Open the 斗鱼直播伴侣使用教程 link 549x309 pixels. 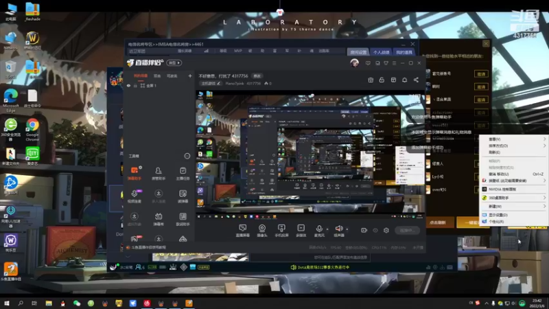tap(148, 247)
